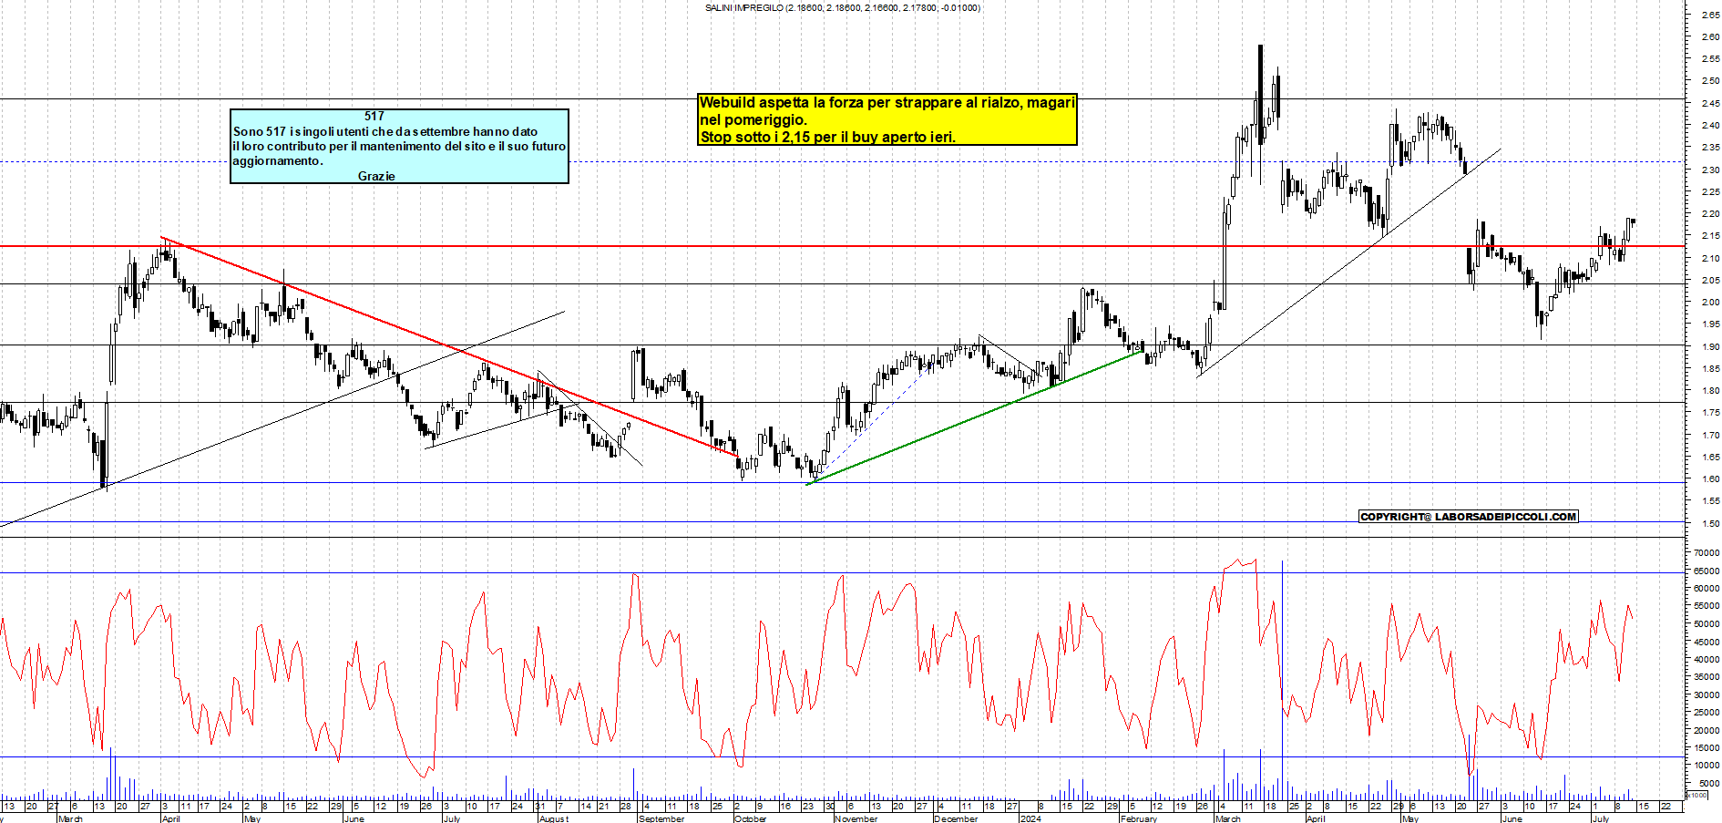Click the 2.25 price axis label
This screenshot has width=1722, height=823.
pyautogui.click(x=1710, y=192)
